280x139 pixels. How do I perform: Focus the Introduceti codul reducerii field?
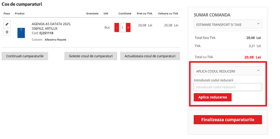[x=228, y=87]
